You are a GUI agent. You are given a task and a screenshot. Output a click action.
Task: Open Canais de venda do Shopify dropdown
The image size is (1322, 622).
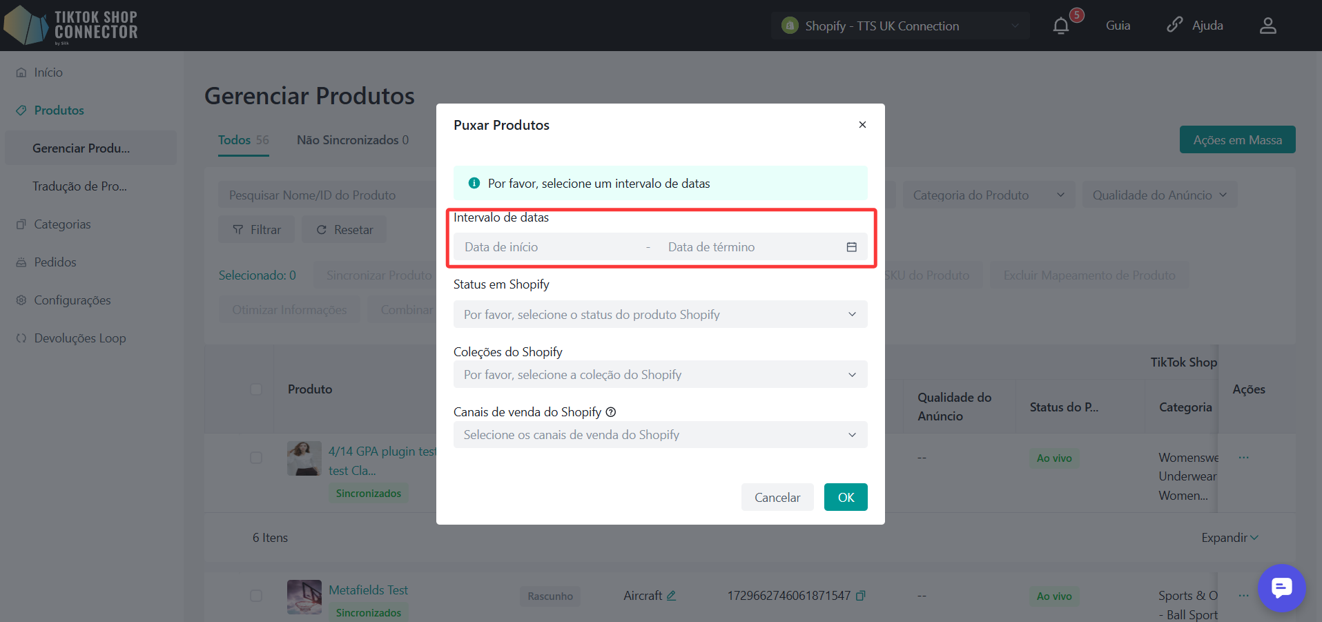point(660,435)
